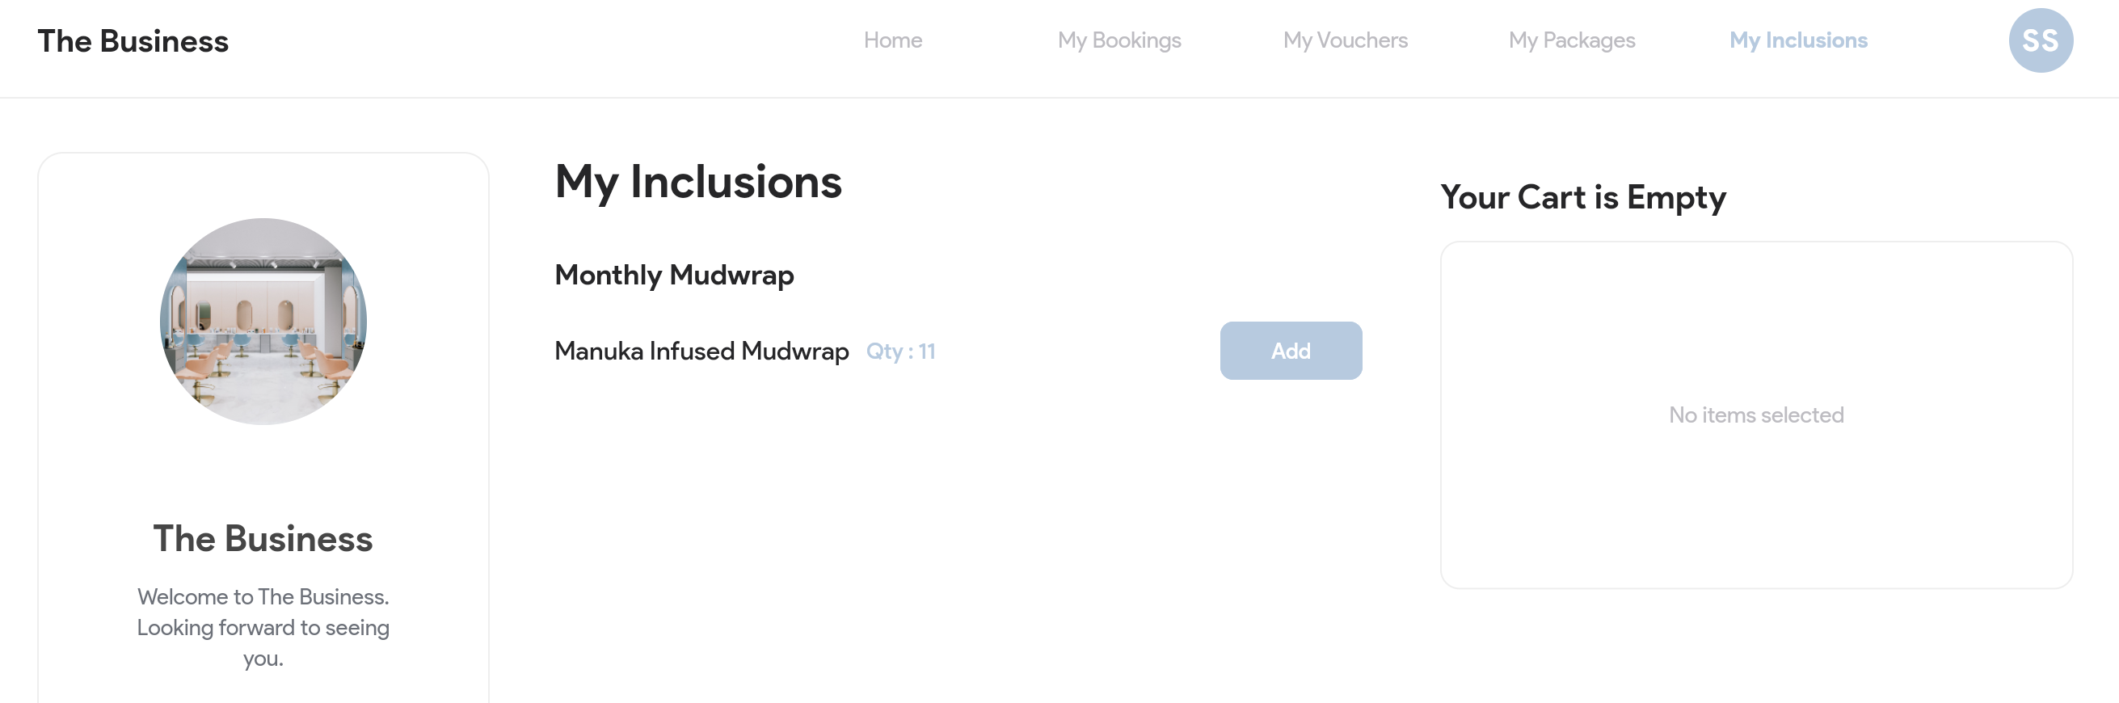Click No items selected in the cart box

coord(1756,415)
